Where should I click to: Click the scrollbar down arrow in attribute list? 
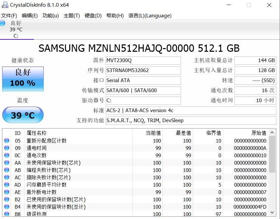(272, 212)
